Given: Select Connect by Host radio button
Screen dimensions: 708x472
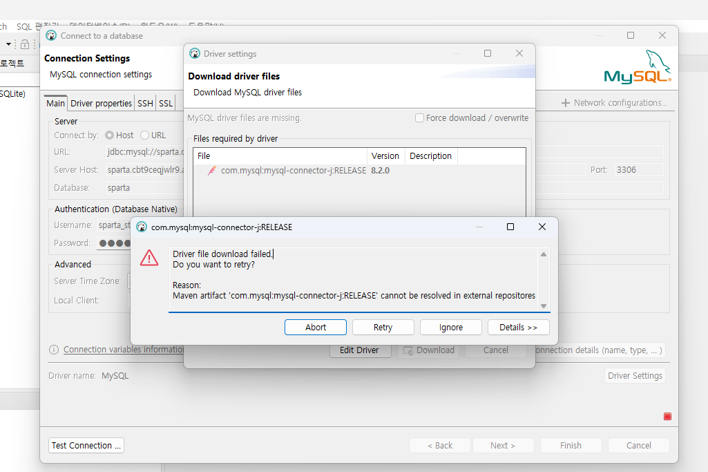Looking at the screenshot, I should tap(109, 135).
